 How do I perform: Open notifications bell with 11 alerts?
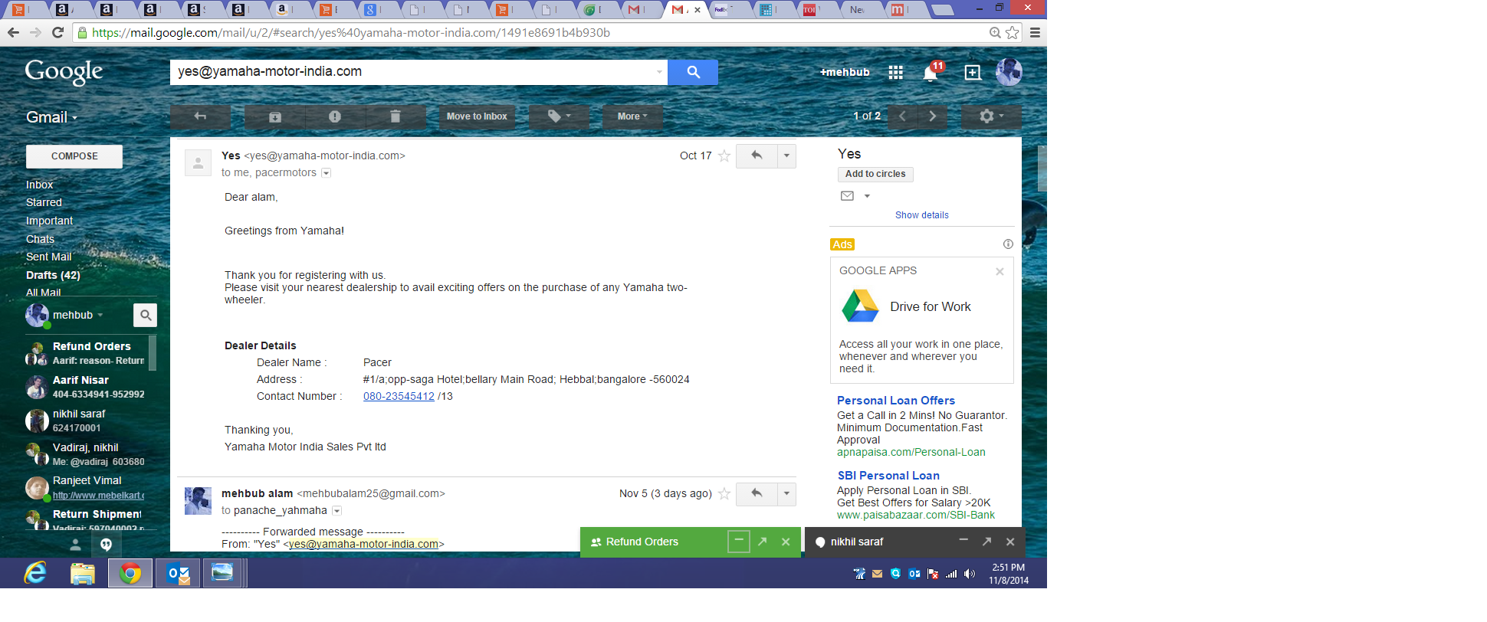coord(931,73)
